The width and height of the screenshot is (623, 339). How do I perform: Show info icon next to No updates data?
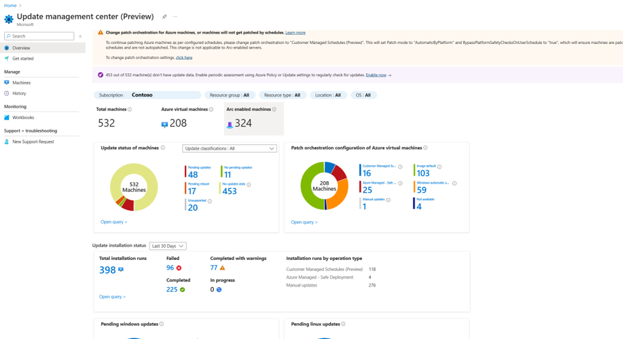pos(249,185)
